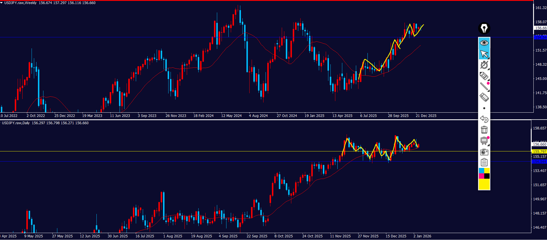Clear all drawings with the trash icon
The image size is (547, 240).
[484, 130]
